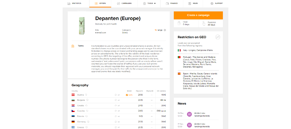This screenshot has width=291, height=129.
Task: Click the Support lifebuoy icon
Action: 212,4
